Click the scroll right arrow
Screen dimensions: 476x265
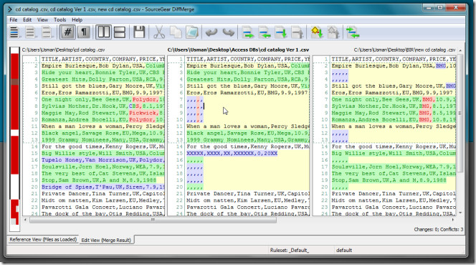(x=452, y=220)
